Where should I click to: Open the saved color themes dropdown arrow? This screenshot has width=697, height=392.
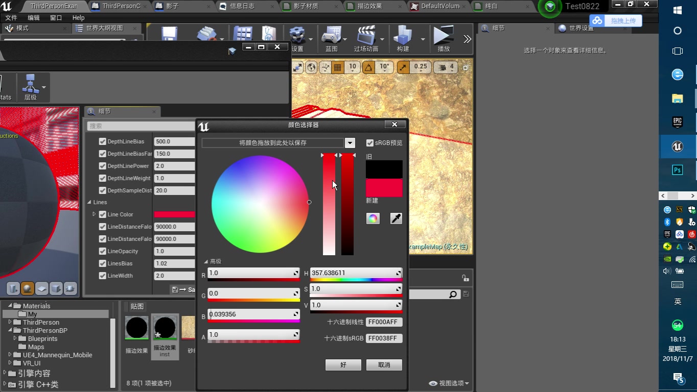(350, 143)
